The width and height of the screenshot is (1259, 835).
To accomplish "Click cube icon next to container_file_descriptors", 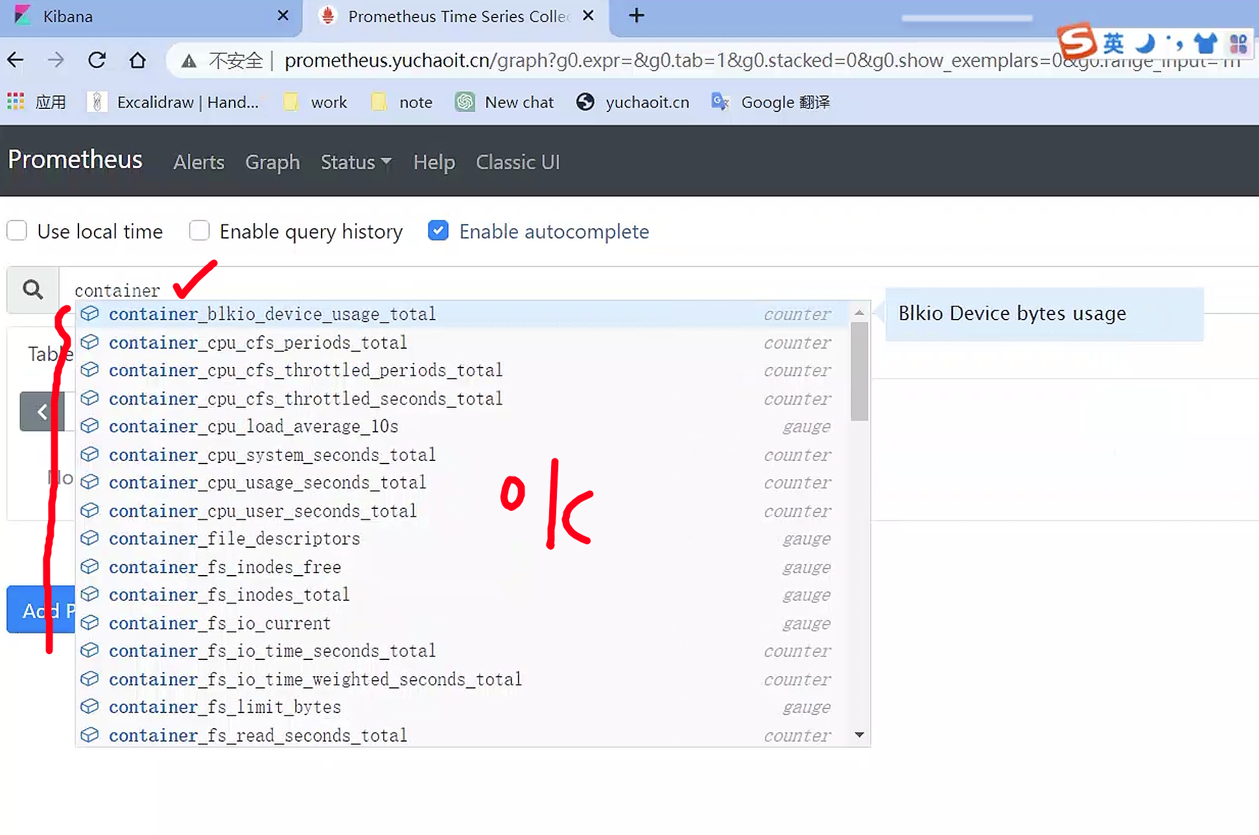I will point(89,539).
